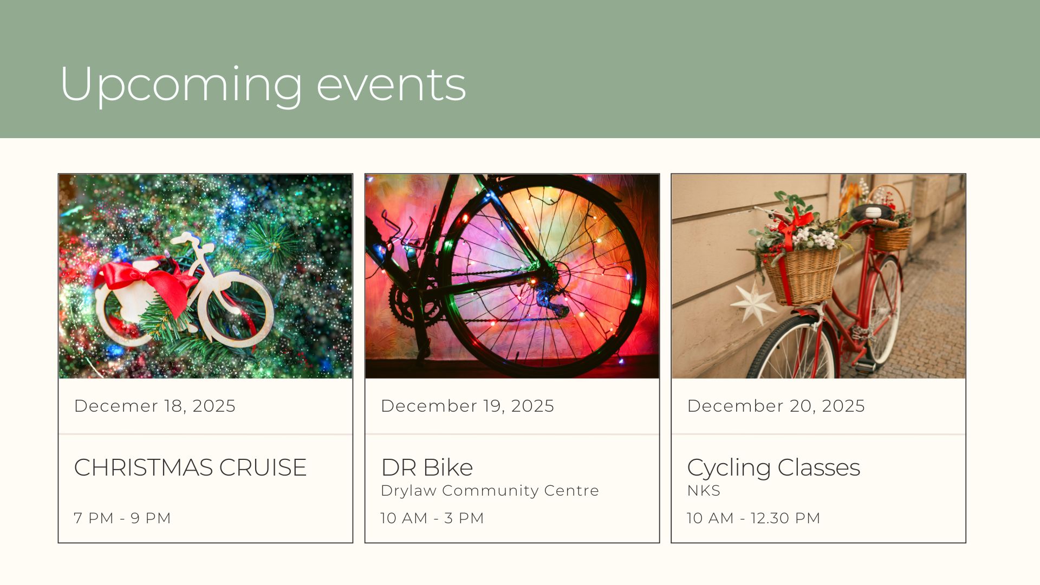Image resolution: width=1040 pixels, height=585 pixels.
Task: Select the "December 20, 2025" date text
Action: (x=776, y=406)
